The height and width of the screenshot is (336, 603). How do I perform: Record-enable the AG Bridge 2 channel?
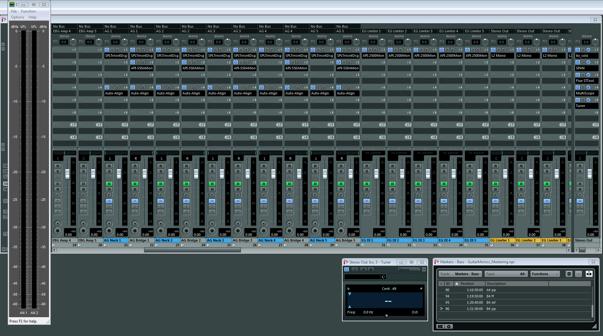186,231
